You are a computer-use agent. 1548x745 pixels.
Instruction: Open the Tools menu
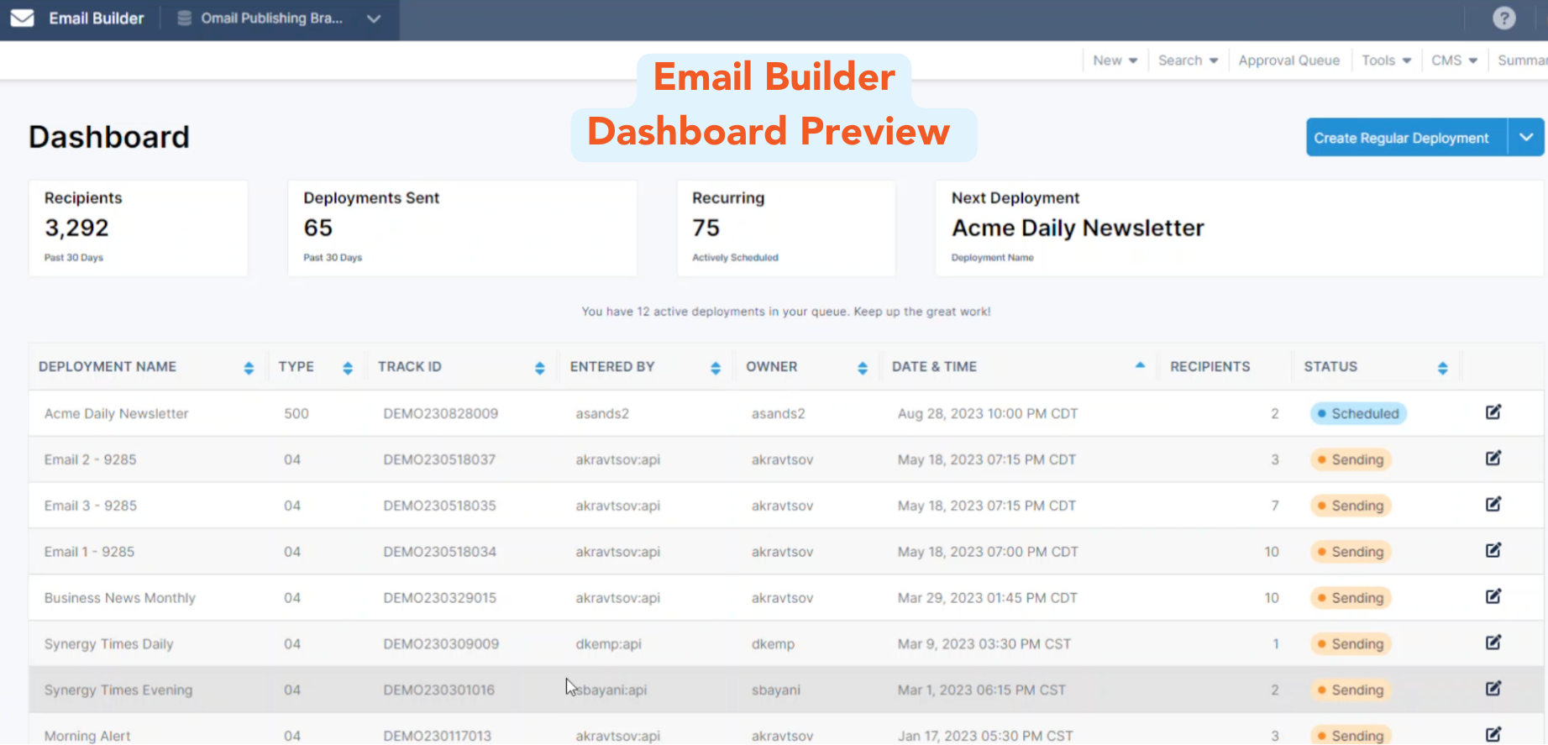click(1386, 60)
